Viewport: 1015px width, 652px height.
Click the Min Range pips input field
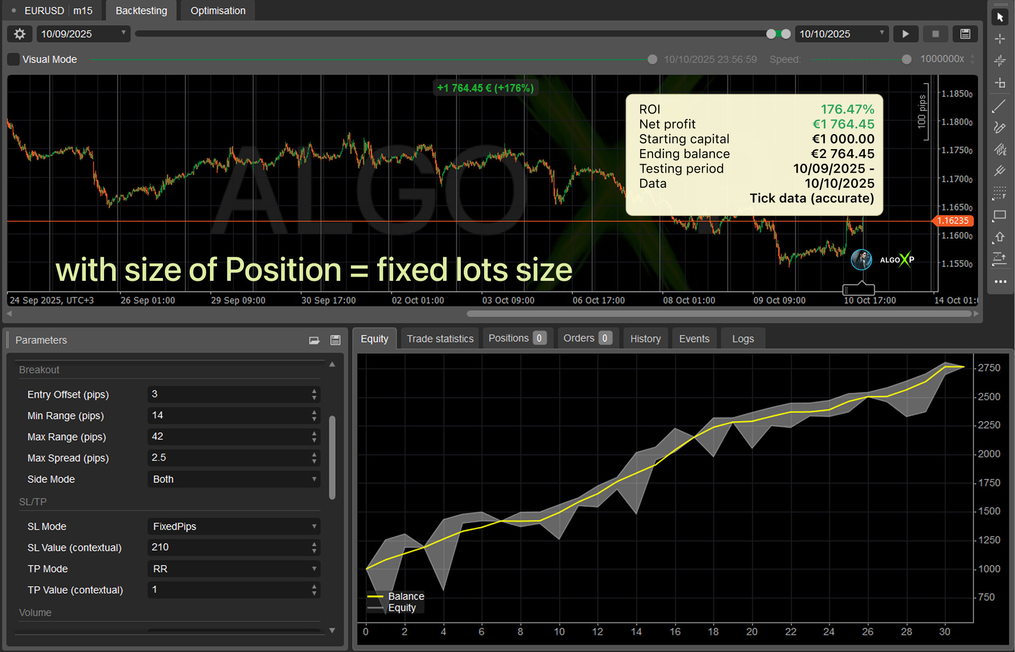228,415
